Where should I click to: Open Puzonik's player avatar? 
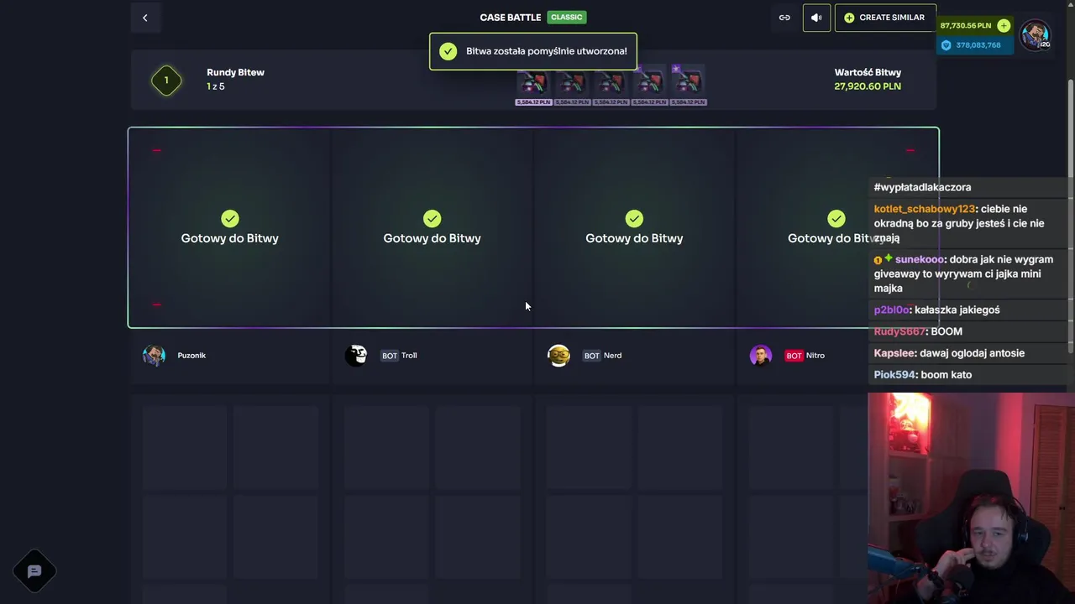tap(154, 356)
